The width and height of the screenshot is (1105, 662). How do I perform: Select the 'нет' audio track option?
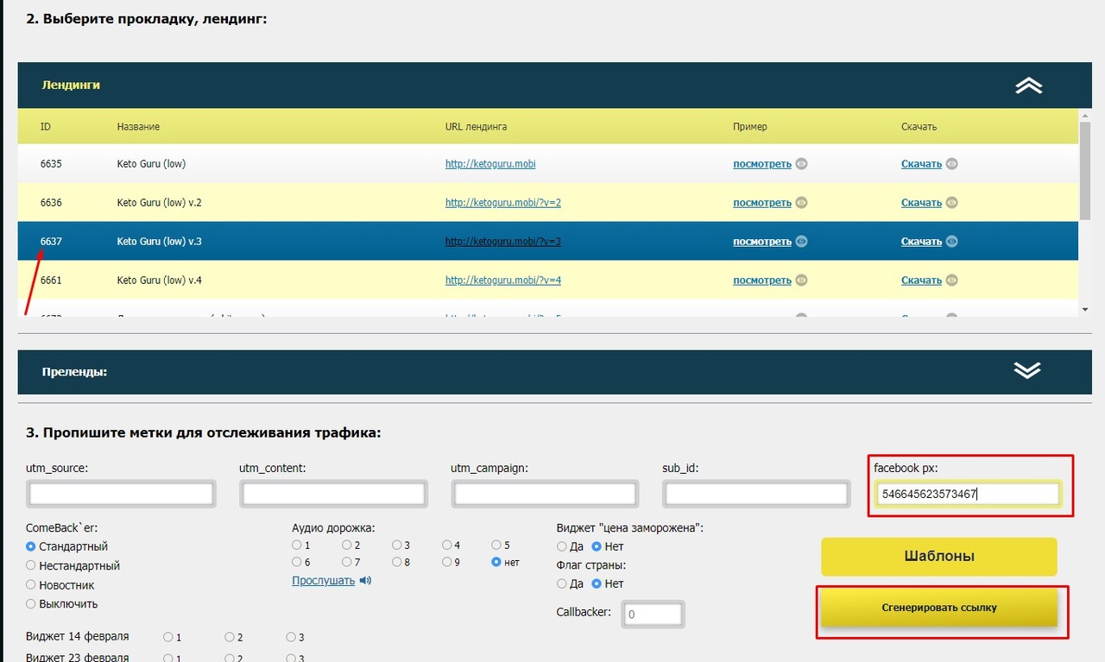click(x=496, y=562)
